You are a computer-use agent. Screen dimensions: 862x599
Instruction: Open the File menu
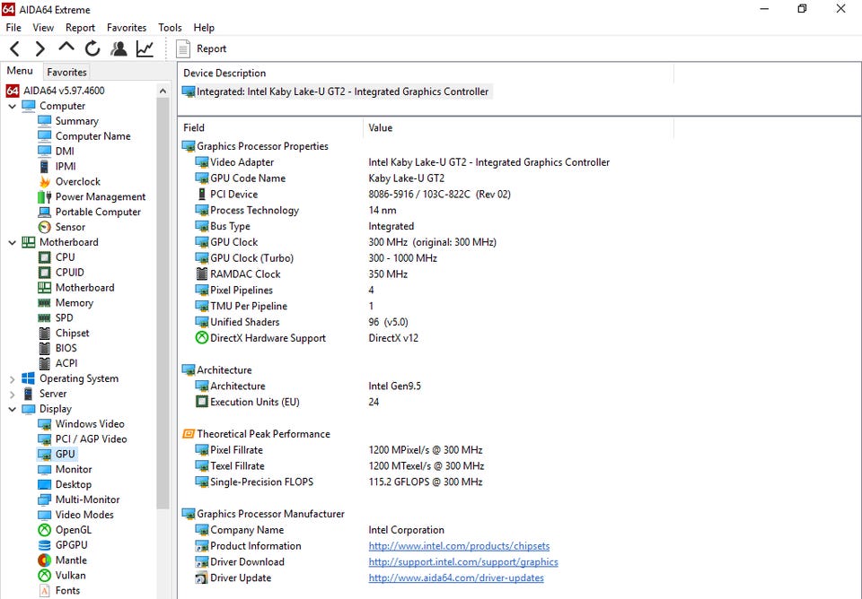(x=13, y=28)
